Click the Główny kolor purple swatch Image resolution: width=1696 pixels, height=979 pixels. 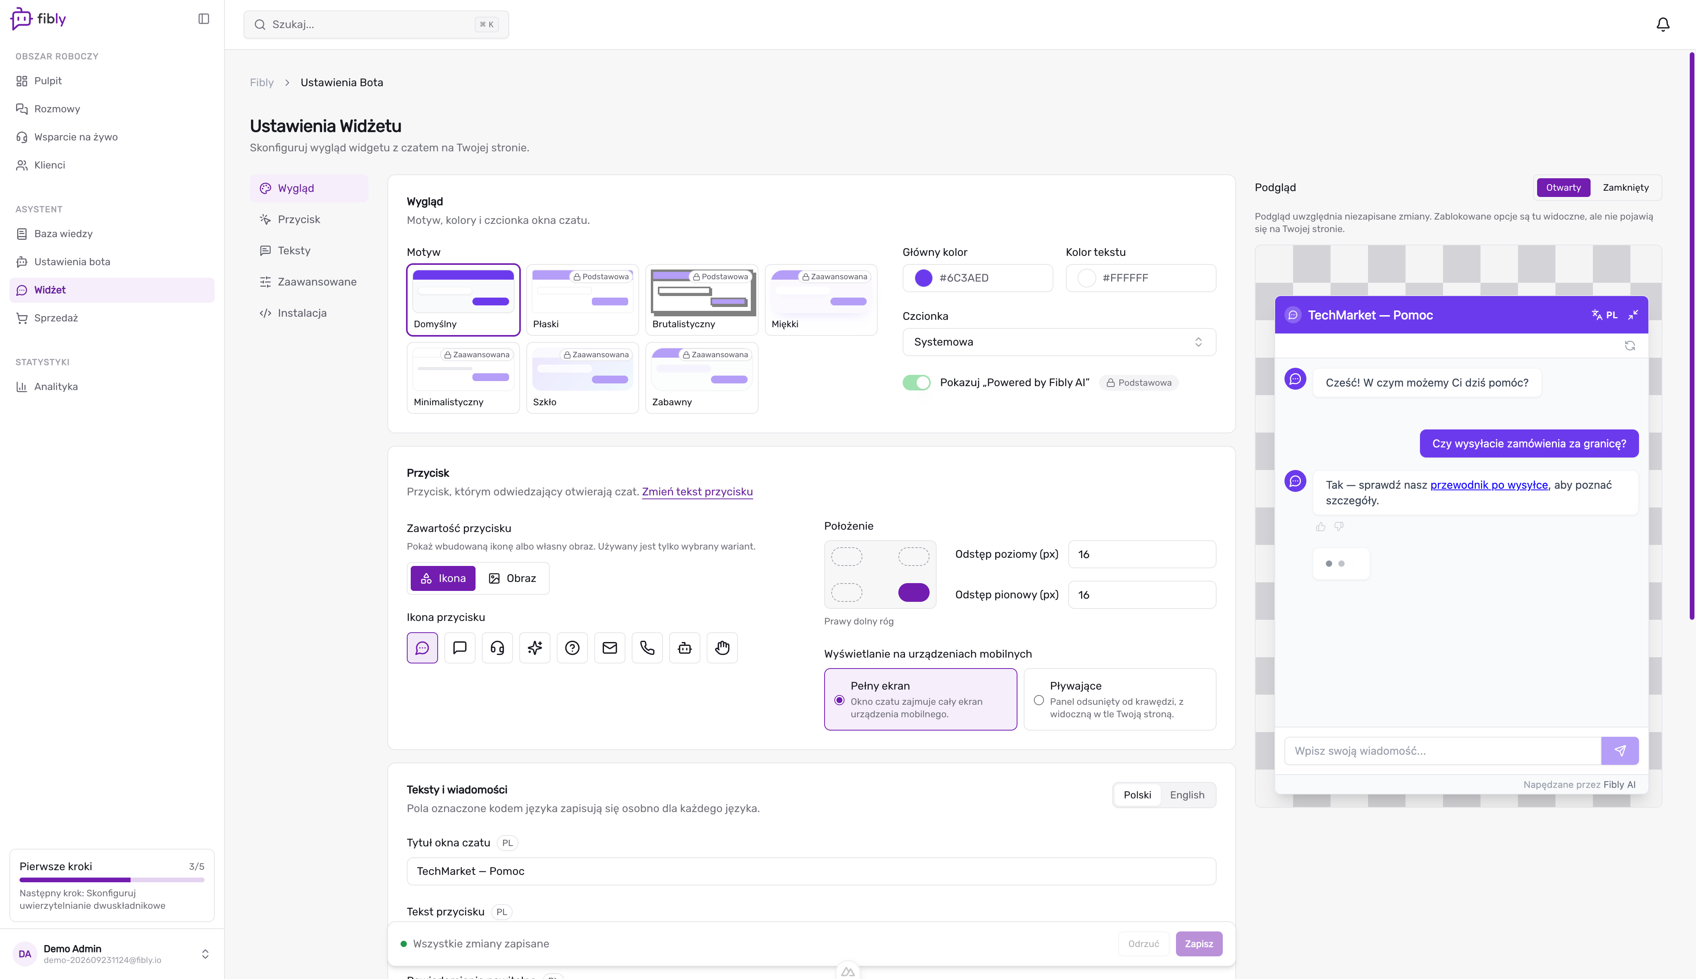(923, 278)
